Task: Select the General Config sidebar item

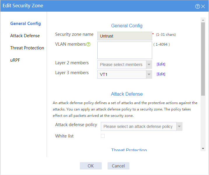Action: pos(25,24)
